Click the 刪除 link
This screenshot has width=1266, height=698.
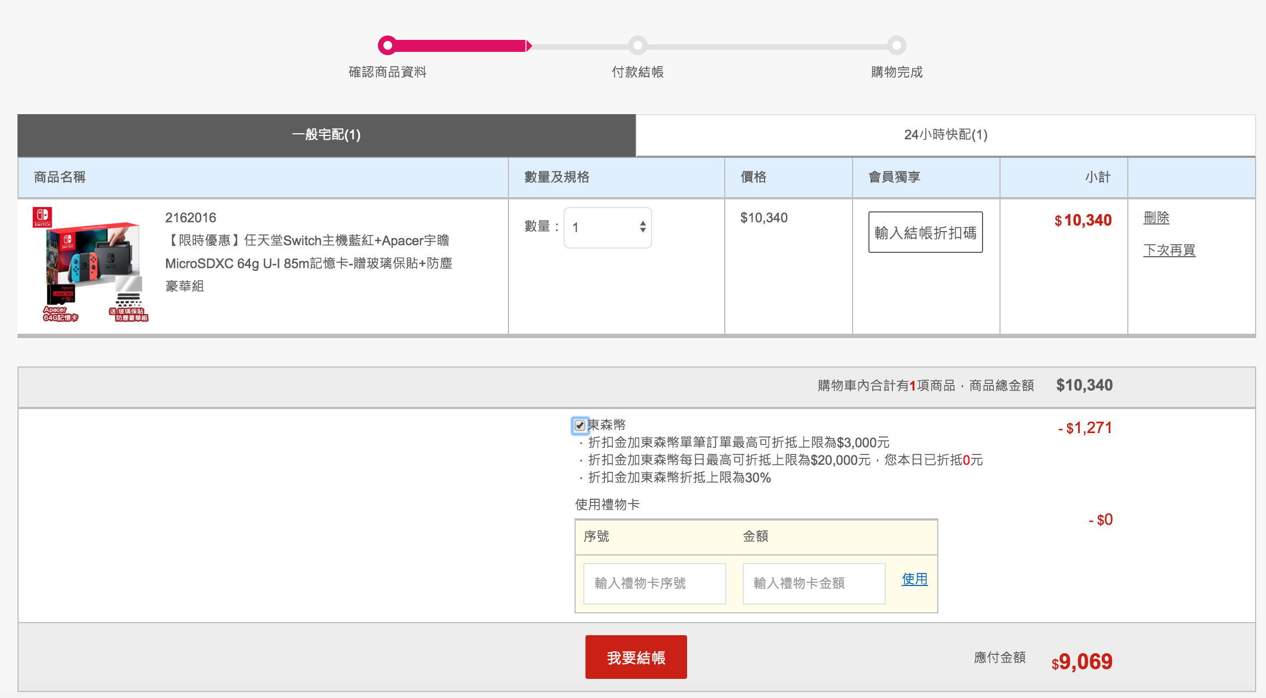(1156, 217)
